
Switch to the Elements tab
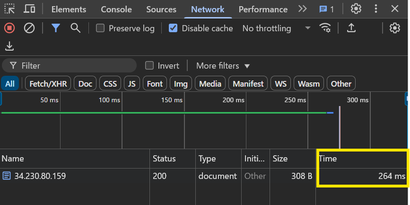(x=69, y=9)
